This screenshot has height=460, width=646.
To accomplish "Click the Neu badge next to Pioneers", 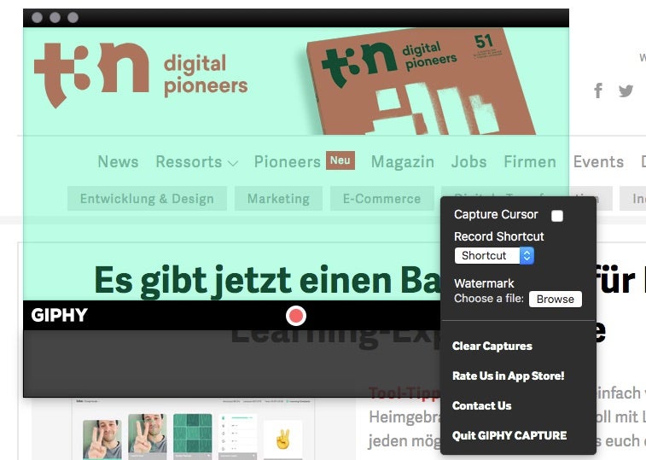I will pos(340,160).
